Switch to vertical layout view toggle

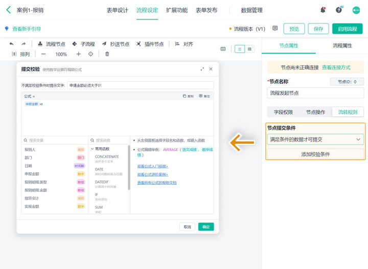240,49
